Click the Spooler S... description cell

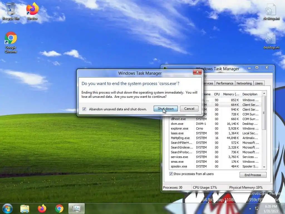point(250,166)
